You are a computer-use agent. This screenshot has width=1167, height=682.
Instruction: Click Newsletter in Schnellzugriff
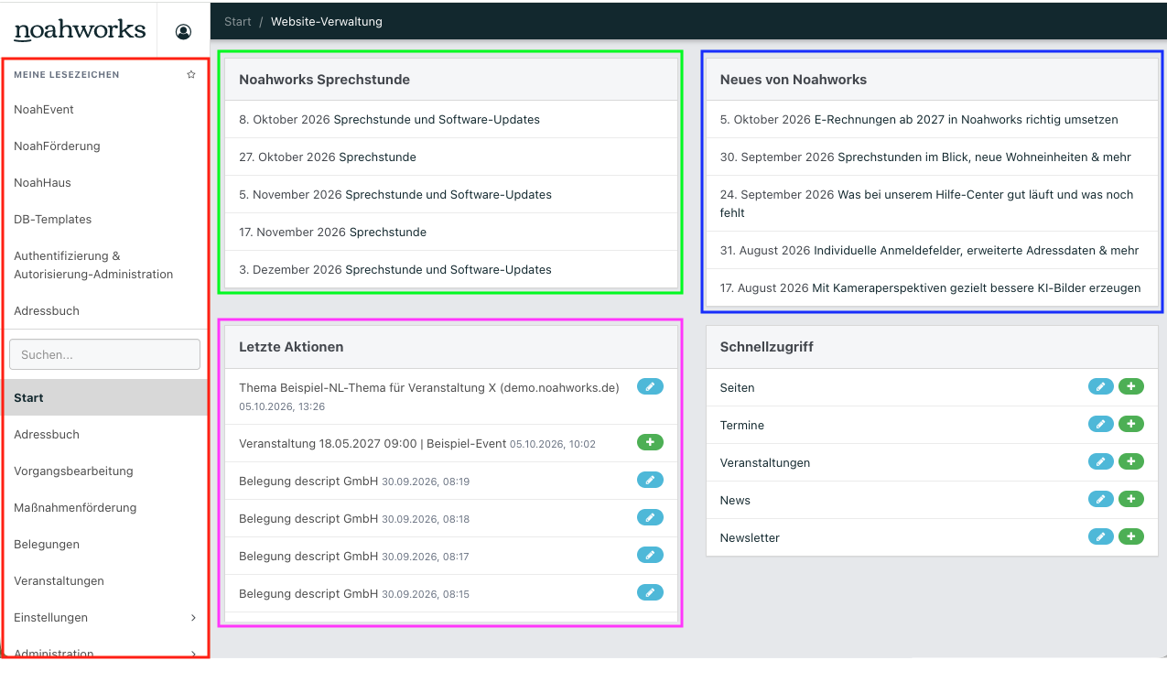pos(750,538)
